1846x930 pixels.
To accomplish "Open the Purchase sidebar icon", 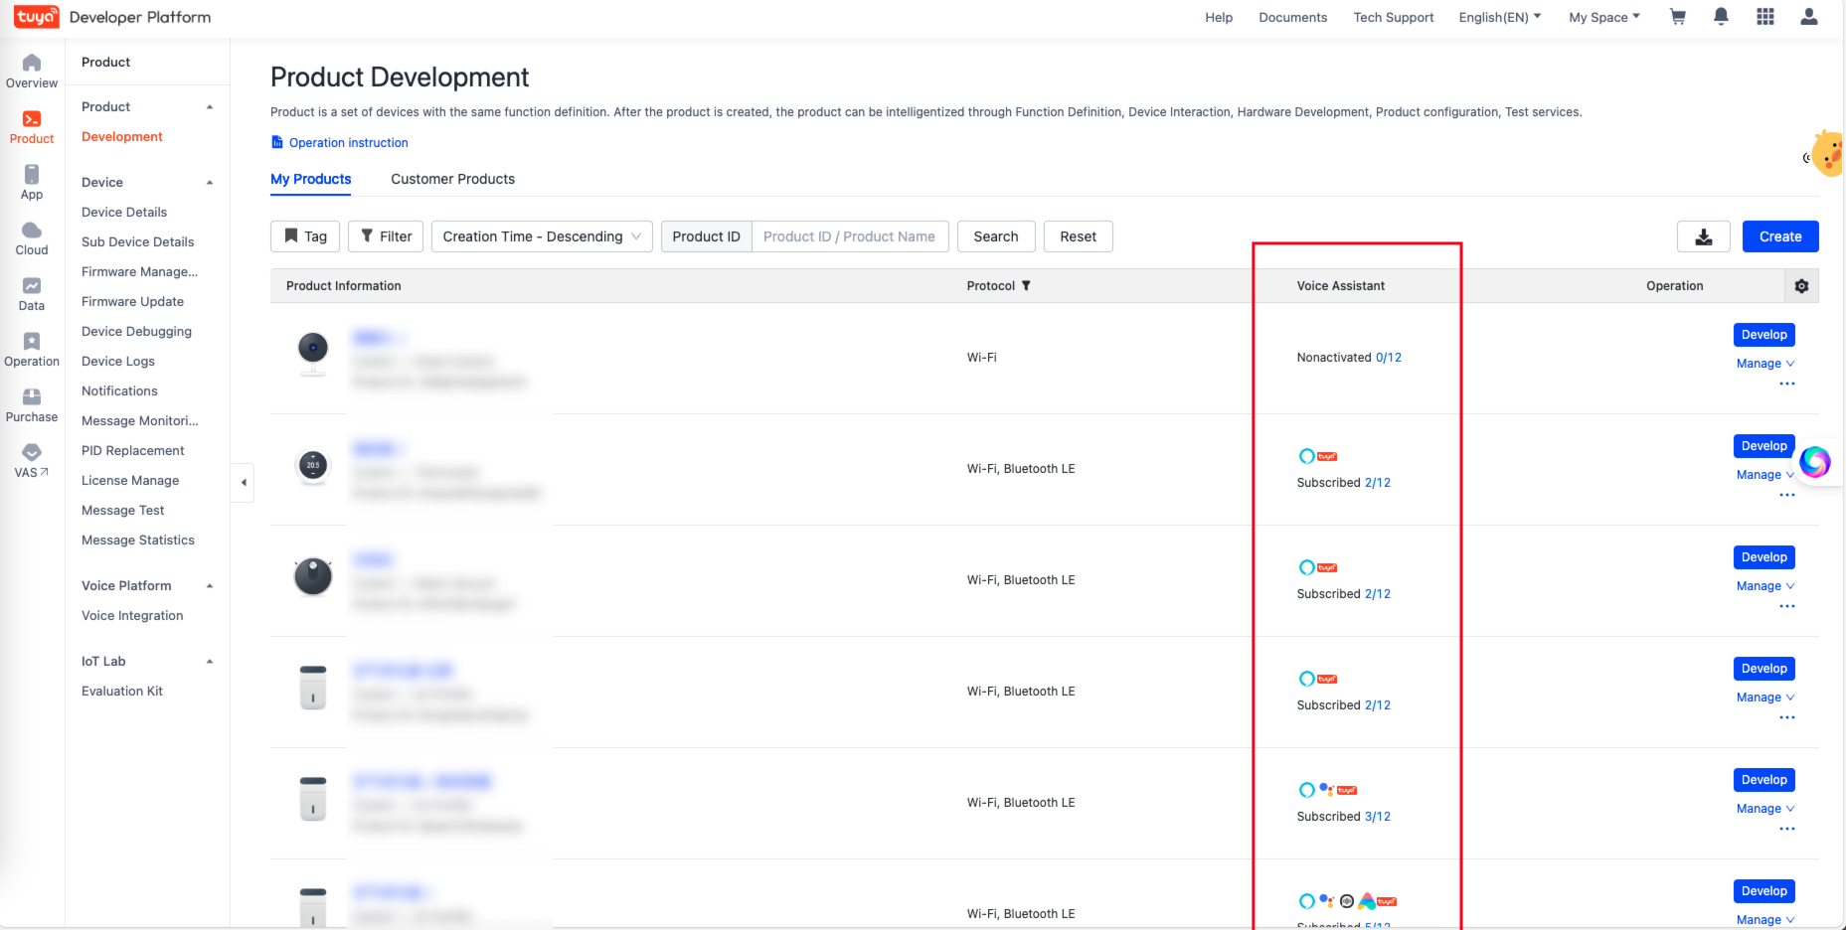I will 32,405.
